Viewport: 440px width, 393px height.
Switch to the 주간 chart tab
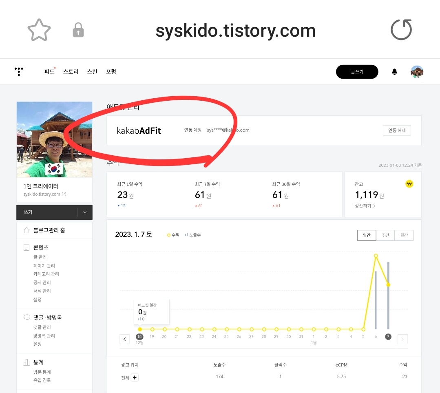click(x=385, y=235)
